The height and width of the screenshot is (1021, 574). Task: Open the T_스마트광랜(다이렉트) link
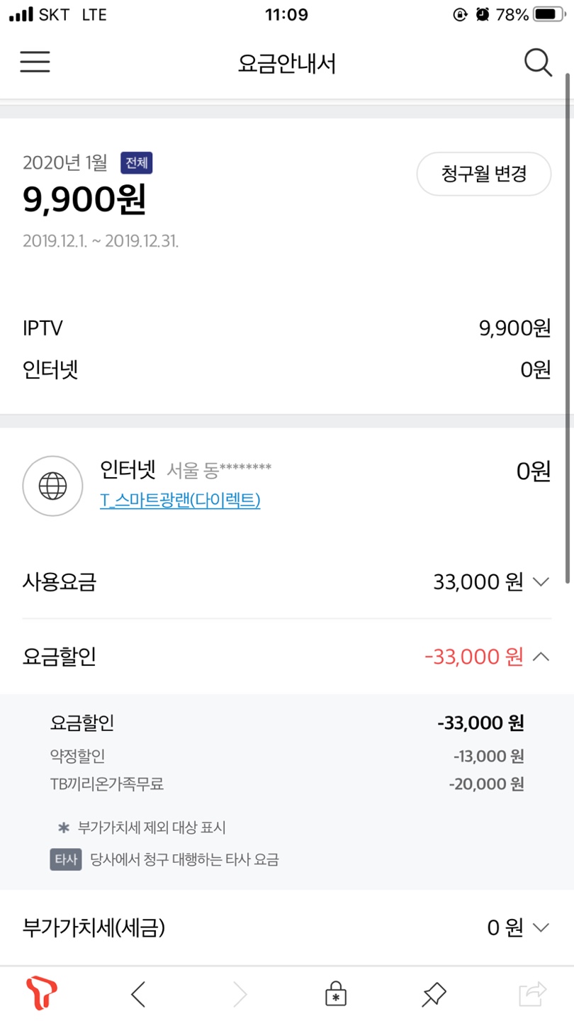click(180, 501)
